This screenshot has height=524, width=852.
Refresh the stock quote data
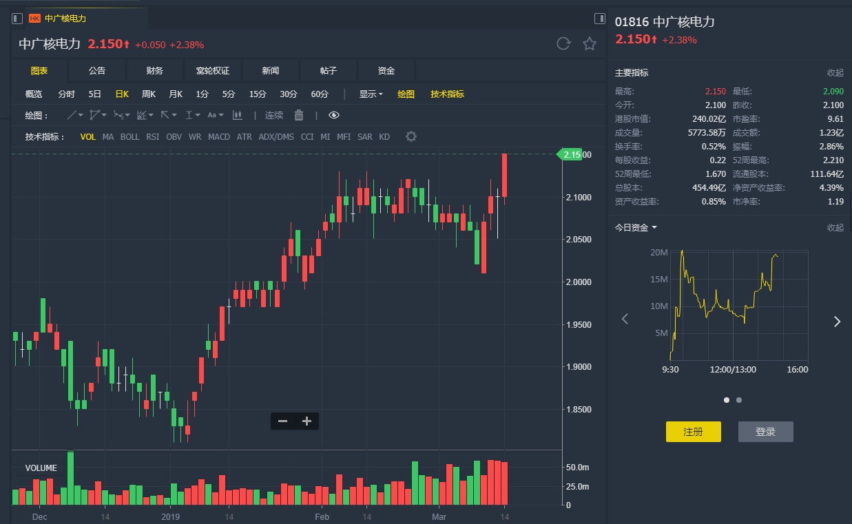(563, 44)
